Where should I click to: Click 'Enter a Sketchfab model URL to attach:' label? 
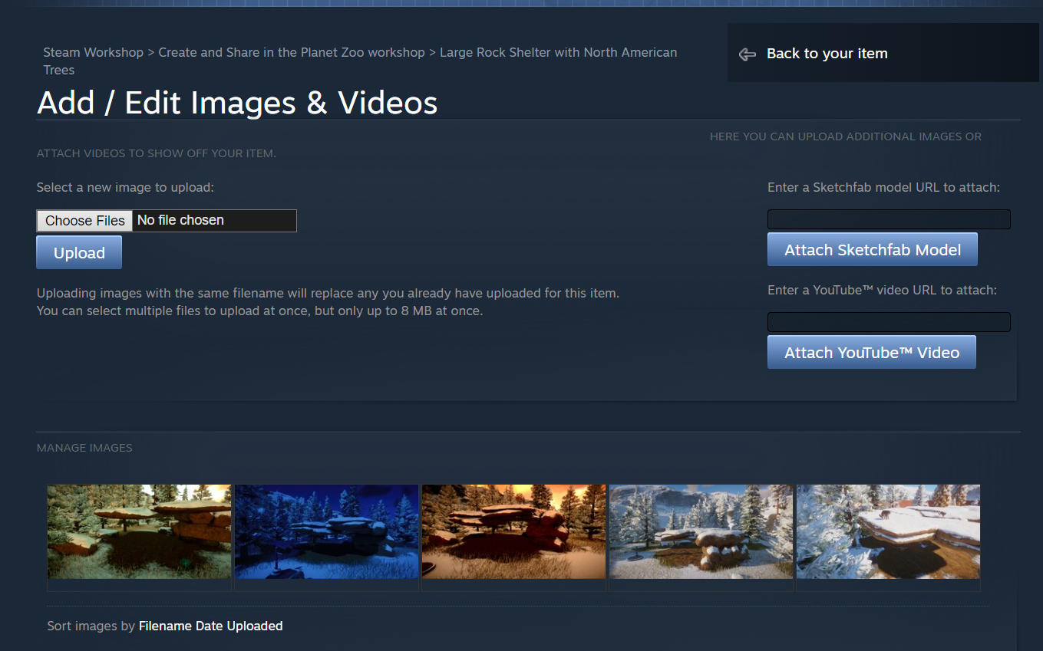[x=883, y=187]
